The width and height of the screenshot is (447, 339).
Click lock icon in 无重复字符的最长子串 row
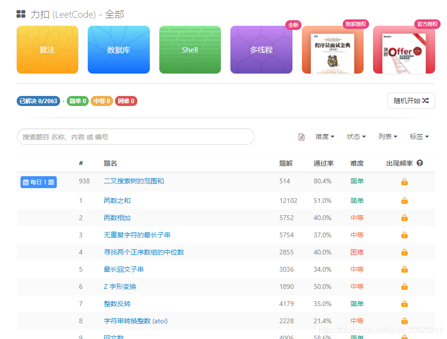(405, 235)
